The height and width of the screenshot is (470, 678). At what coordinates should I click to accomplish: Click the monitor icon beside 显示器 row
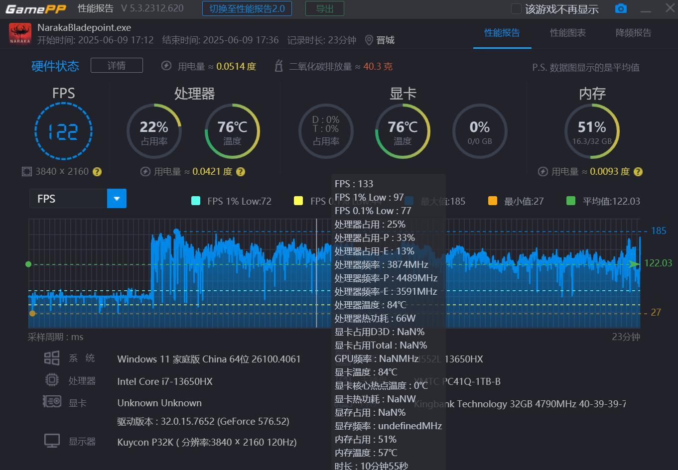point(52,441)
